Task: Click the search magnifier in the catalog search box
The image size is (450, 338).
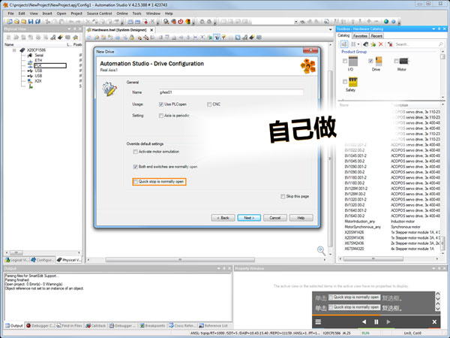Action: 441,44
